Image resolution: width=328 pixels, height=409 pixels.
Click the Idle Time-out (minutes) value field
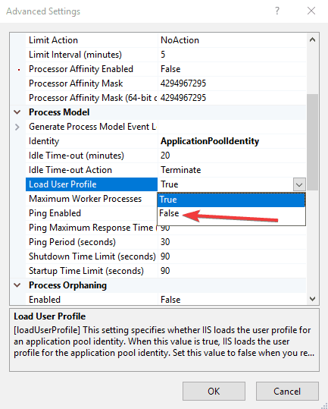tap(232, 156)
